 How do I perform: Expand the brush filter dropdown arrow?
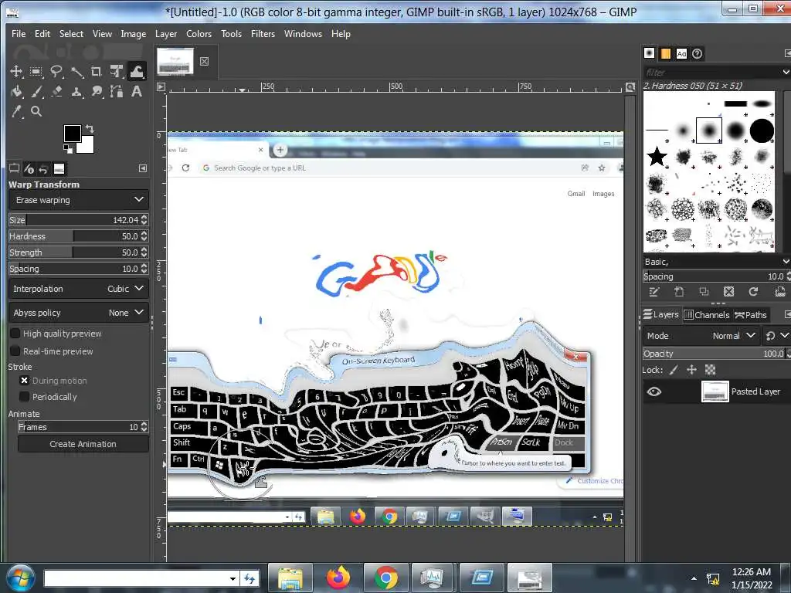[786, 72]
